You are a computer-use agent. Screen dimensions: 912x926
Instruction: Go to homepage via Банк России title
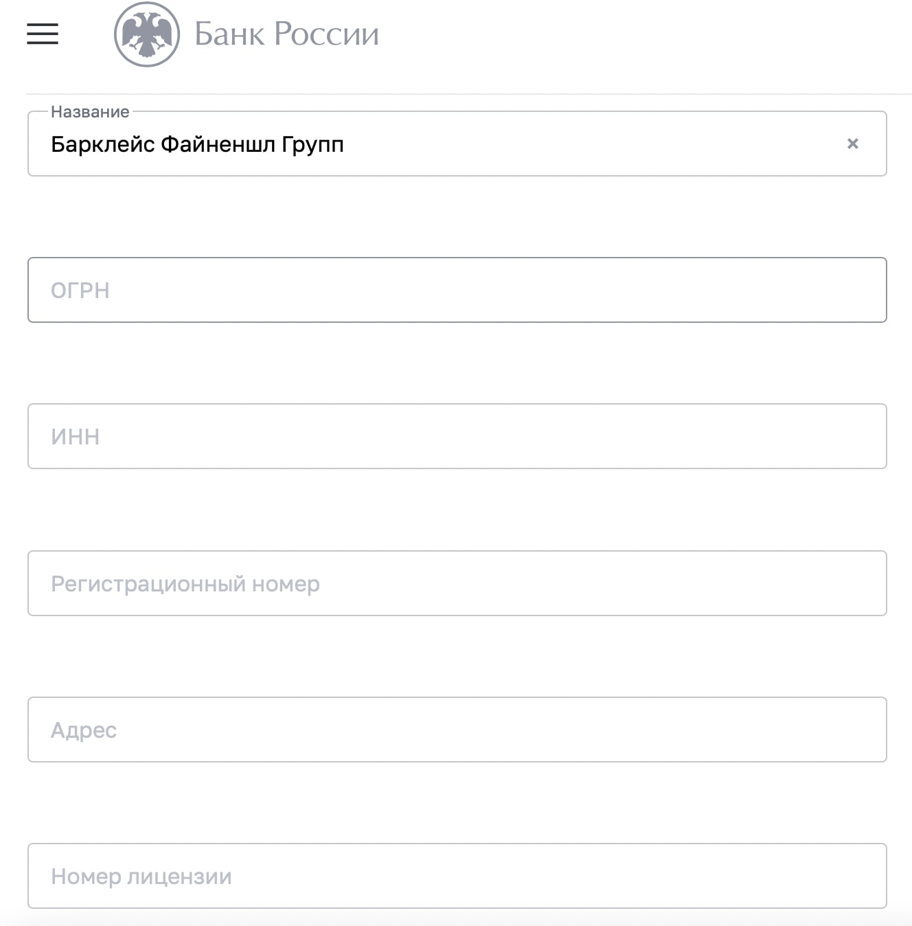point(286,34)
